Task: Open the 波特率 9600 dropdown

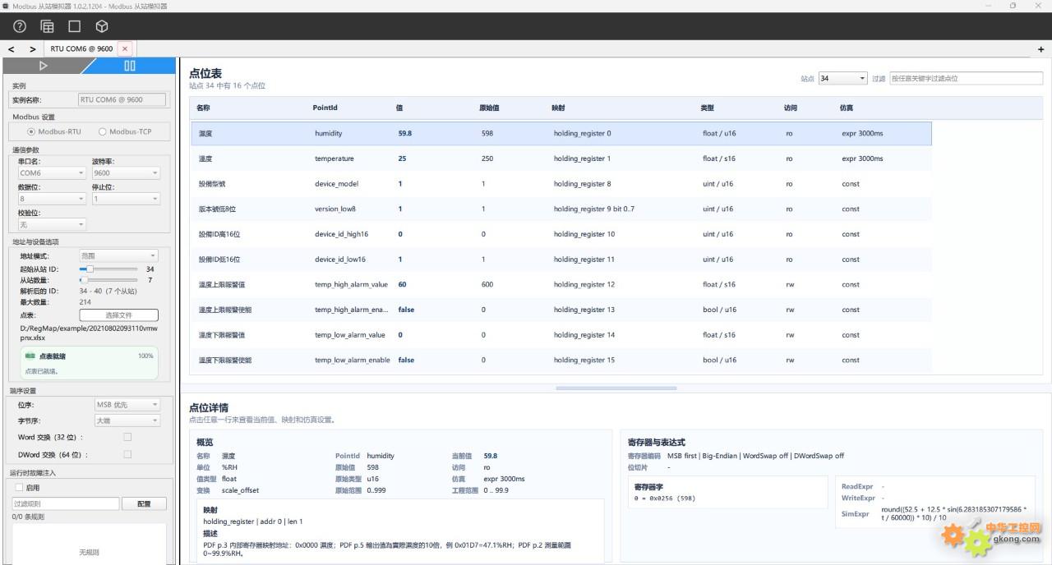Action: [126, 173]
